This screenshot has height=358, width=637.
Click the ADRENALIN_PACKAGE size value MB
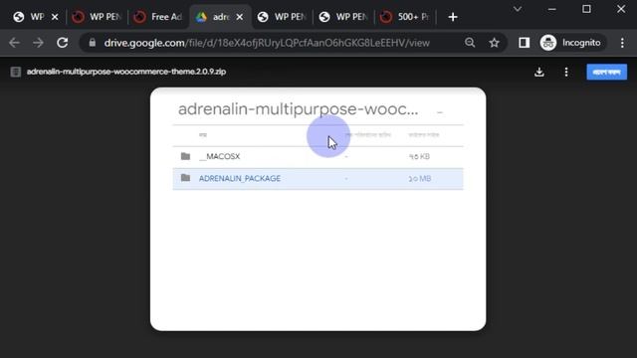[x=420, y=179]
